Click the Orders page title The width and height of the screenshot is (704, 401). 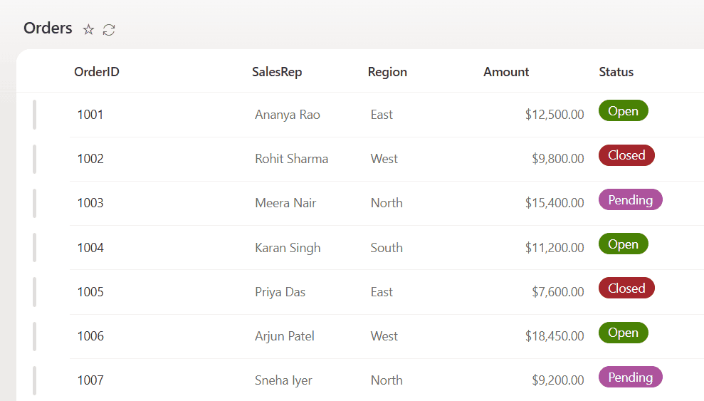(48, 28)
